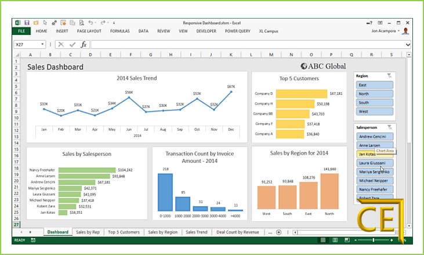Click the gears macro icon in quick access toolbar
The image size is (424, 255).
coord(54,23)
